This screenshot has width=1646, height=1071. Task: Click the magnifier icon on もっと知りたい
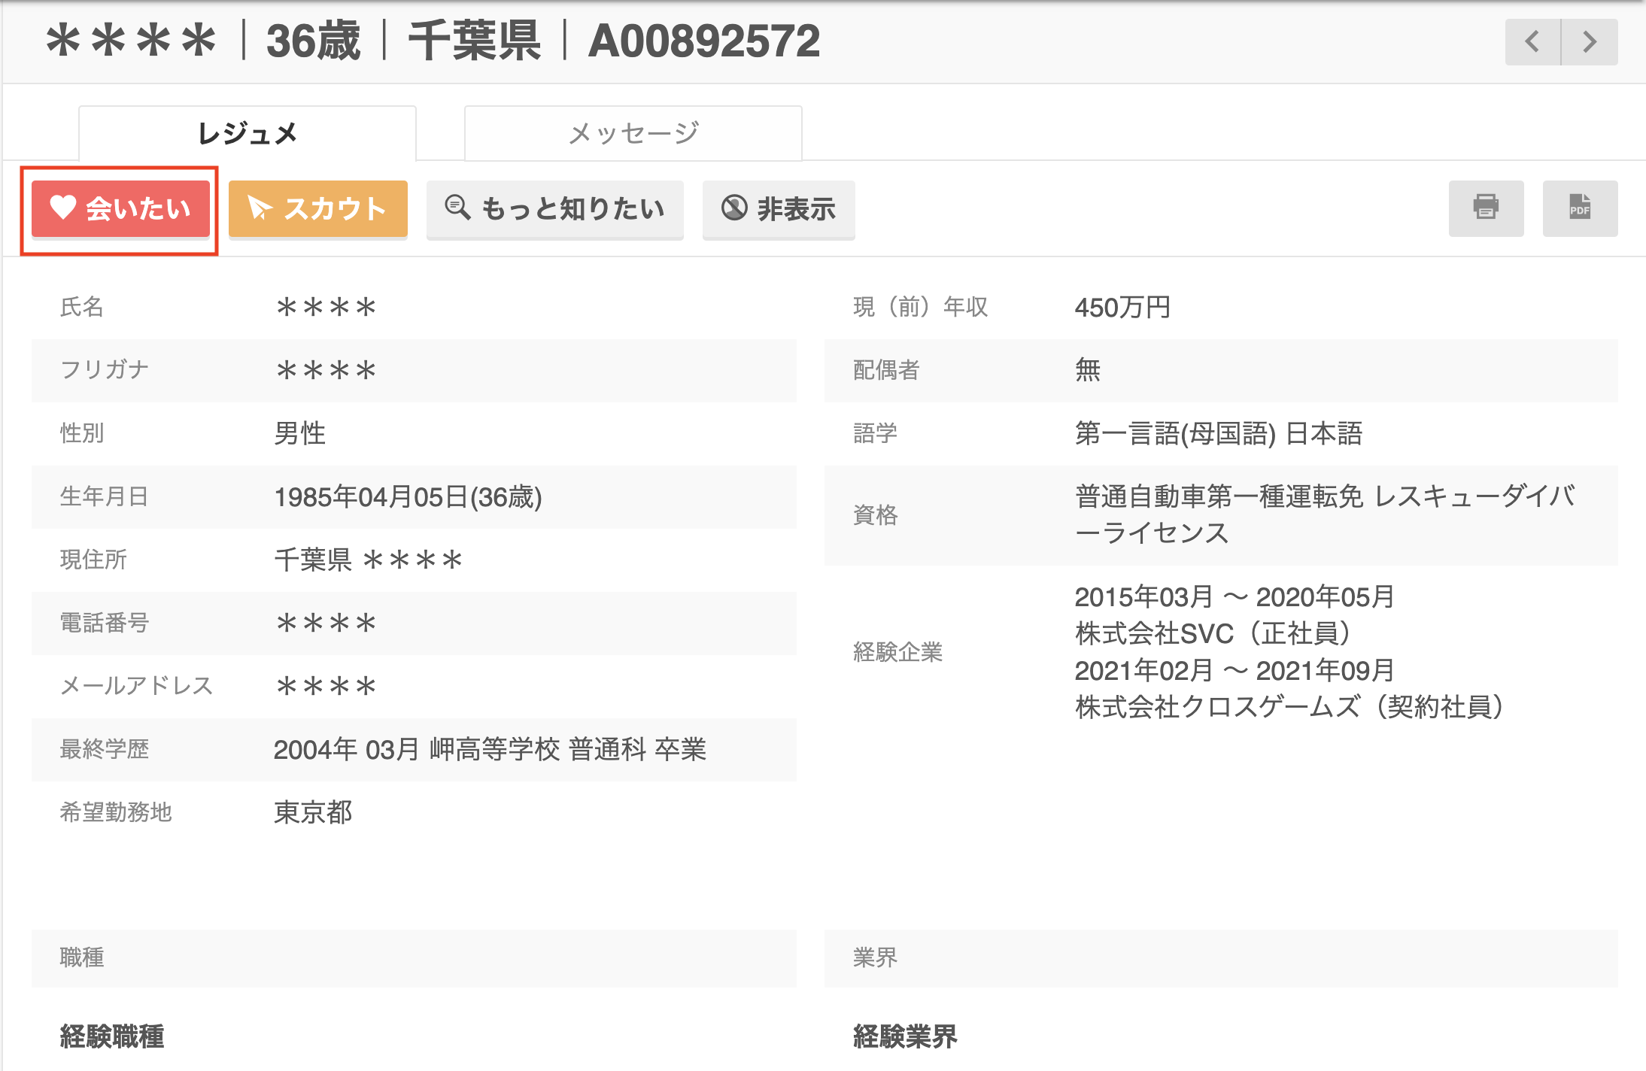tap(457, 207)
